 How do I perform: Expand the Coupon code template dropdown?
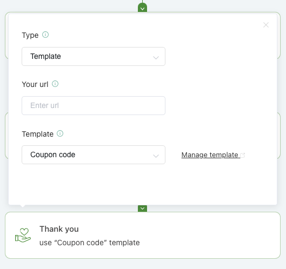click(x=94, y=154)
